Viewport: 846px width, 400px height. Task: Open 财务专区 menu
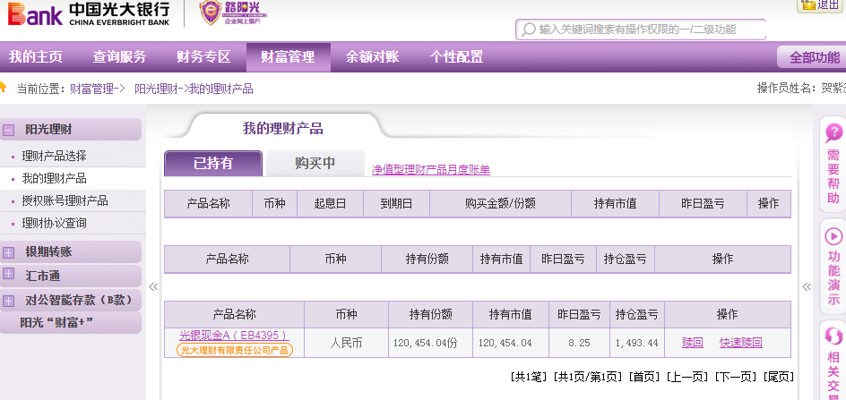tap(203, 56)
